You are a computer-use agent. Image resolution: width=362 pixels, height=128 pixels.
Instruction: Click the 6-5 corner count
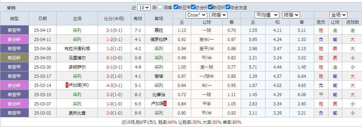(x=138, y=104)
